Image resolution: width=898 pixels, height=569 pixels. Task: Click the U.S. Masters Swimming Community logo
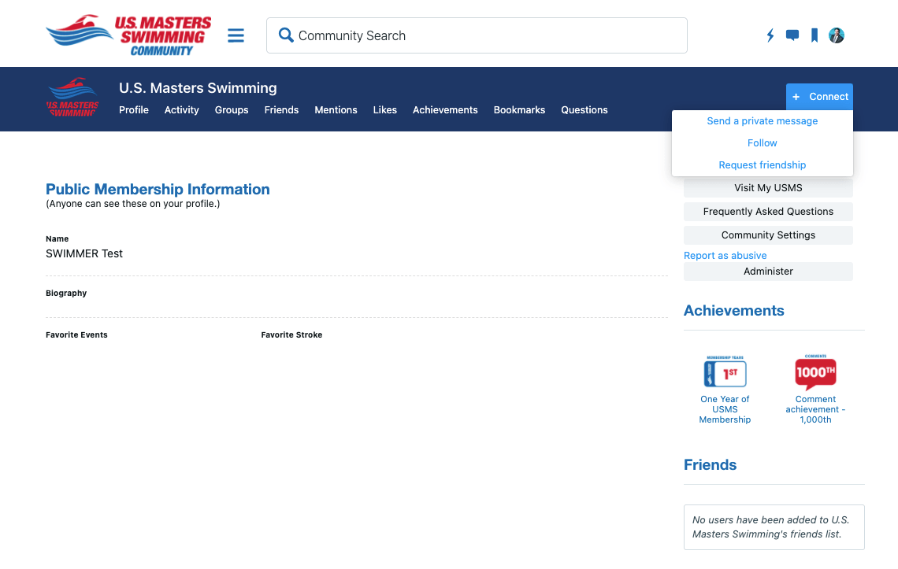pyautogui.click(x=128, y=33)
